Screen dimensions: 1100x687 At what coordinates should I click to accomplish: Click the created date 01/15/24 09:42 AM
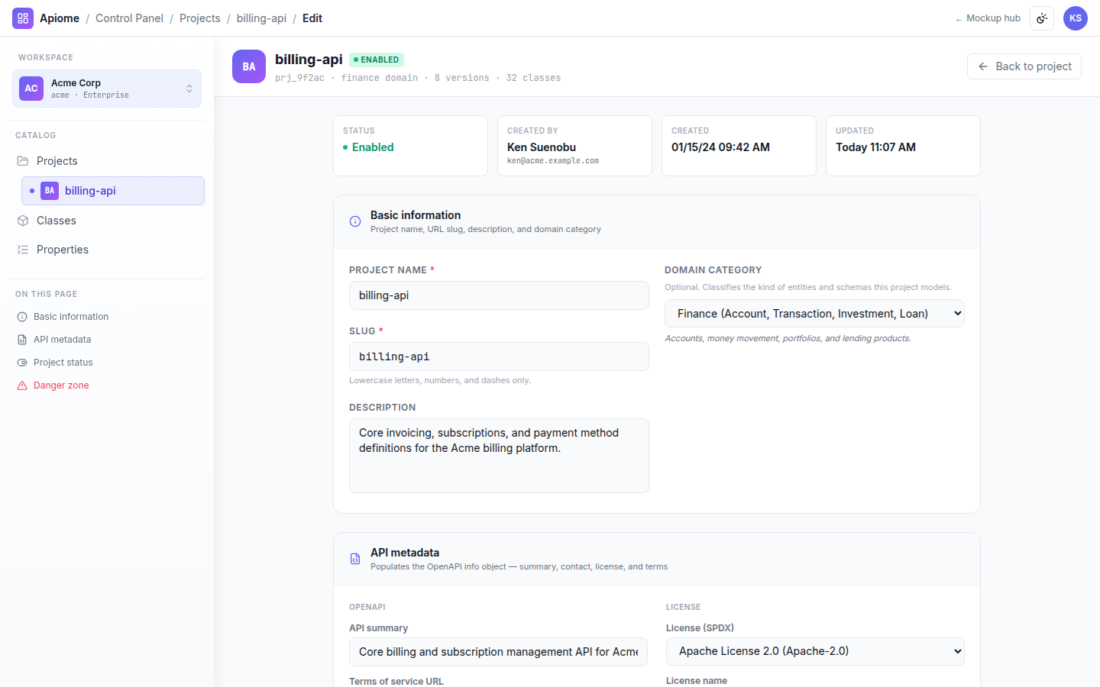(720, 147)
